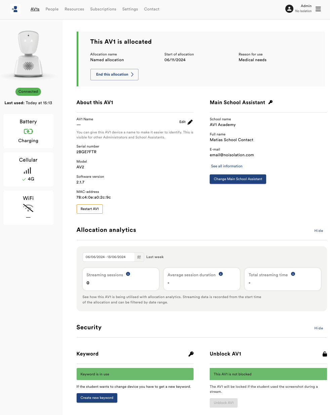Viewport: 330px width, 415px height.
Task: Click the Edit link for AV1 Name
Action: coord(182,122)
